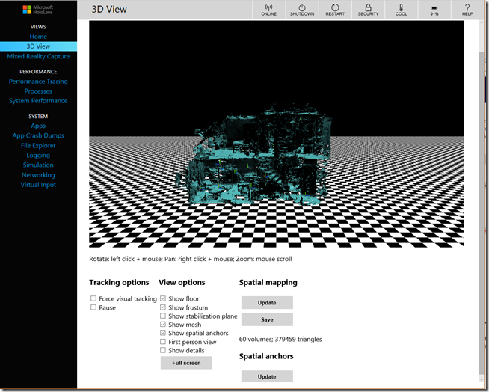Check the Show details option
489x392 pixels.
point(163,350)
